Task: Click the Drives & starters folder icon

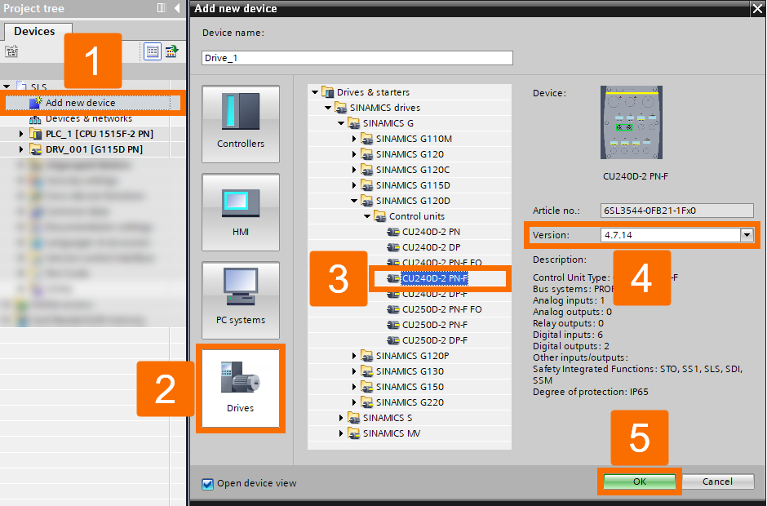Action: coord(328,91)
